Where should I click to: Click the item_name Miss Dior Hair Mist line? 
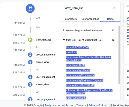[x=88, y=59]
